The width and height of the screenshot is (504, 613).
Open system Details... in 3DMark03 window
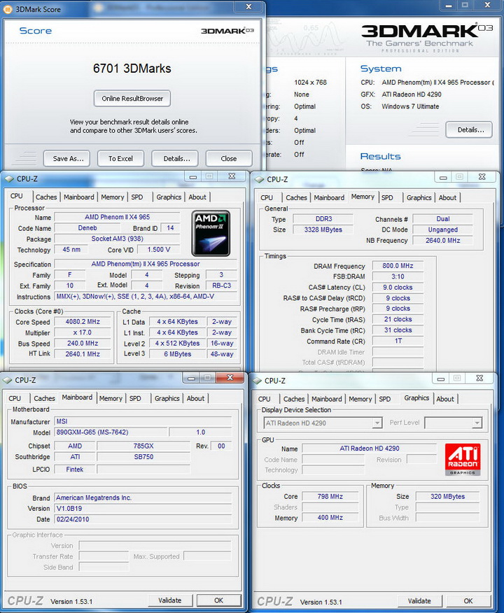coord(469,129)
